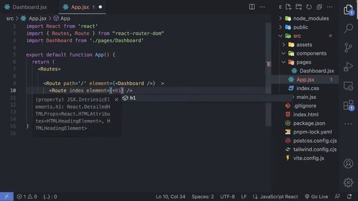Open App.jsx in the file tree
Screen dimensions: 358x201
click(x=305, y=79)
